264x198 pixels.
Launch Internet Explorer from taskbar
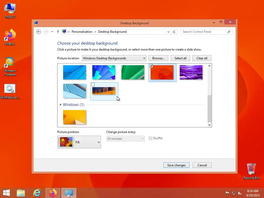37,193
